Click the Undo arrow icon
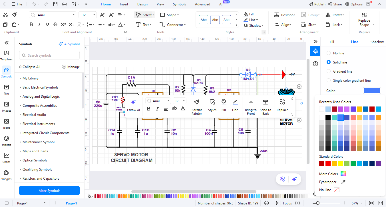 [x=34, y=4]
